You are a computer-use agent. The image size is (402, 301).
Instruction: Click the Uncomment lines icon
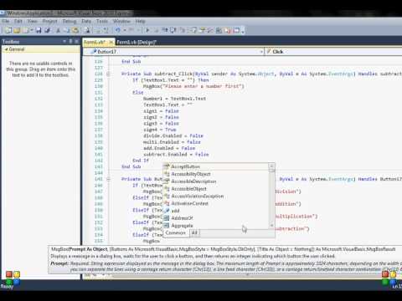(106, 30)
